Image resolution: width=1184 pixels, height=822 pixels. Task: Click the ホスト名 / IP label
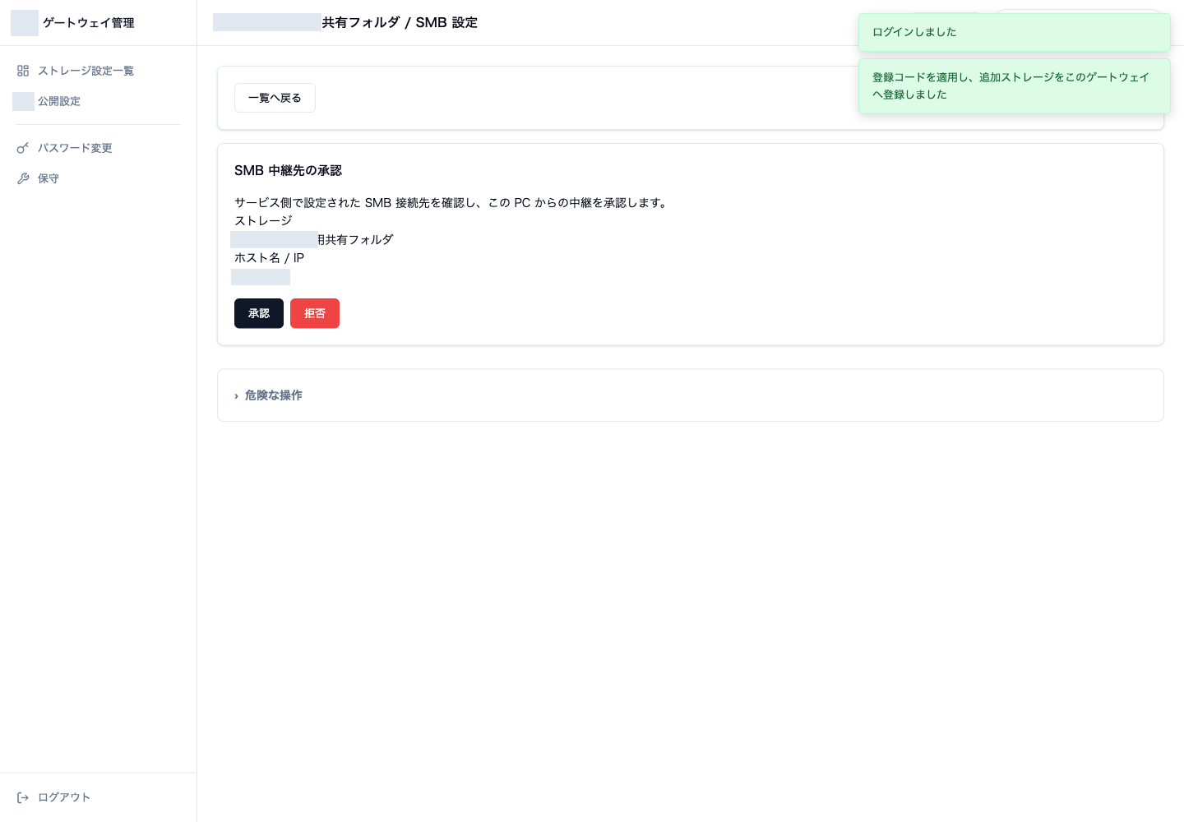tap(269, 258)
